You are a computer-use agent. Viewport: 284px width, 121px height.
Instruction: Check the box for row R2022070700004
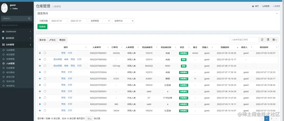pos(45,72)
